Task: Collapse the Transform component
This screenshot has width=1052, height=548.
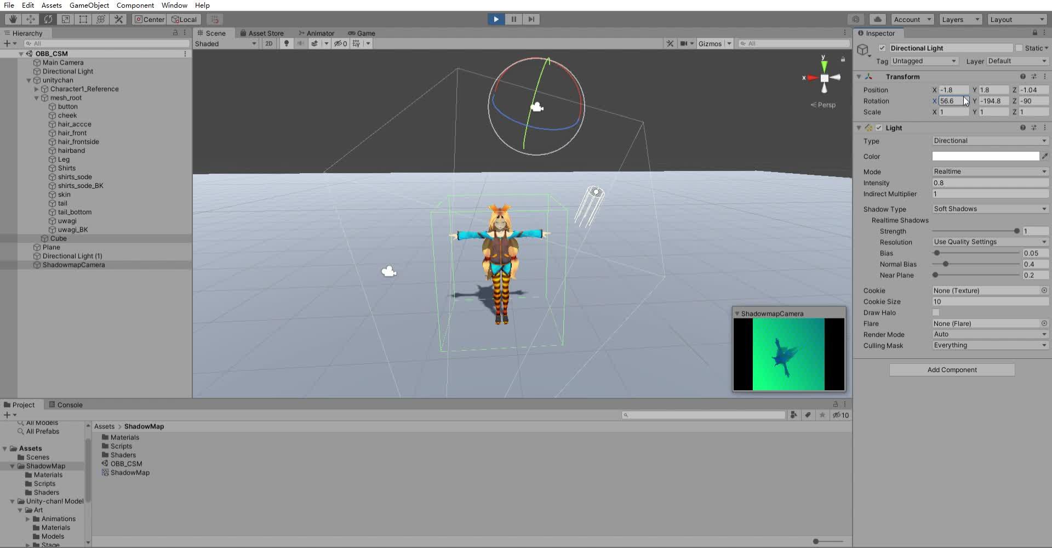Action: 859,77
